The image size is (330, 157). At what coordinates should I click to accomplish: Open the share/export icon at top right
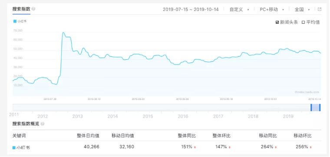[x=319, y=9]
